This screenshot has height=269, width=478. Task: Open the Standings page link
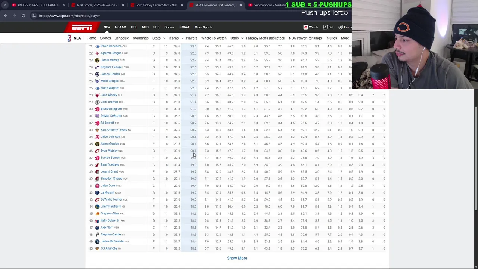141,38
